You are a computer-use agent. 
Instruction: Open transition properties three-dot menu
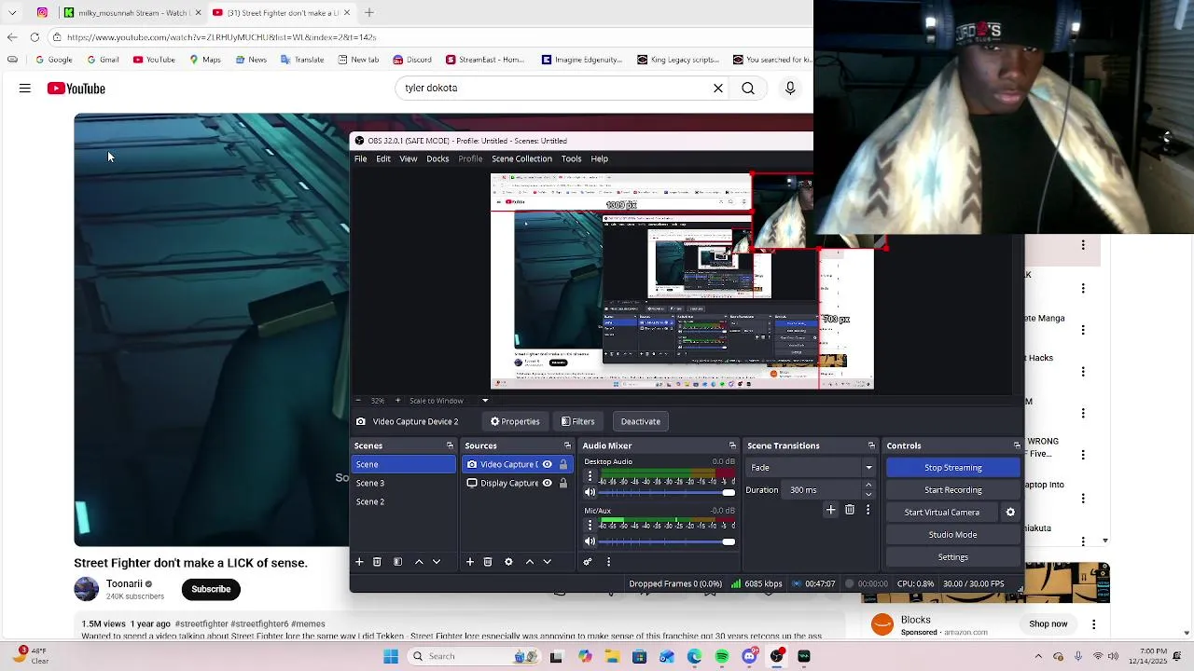[868, 510]
